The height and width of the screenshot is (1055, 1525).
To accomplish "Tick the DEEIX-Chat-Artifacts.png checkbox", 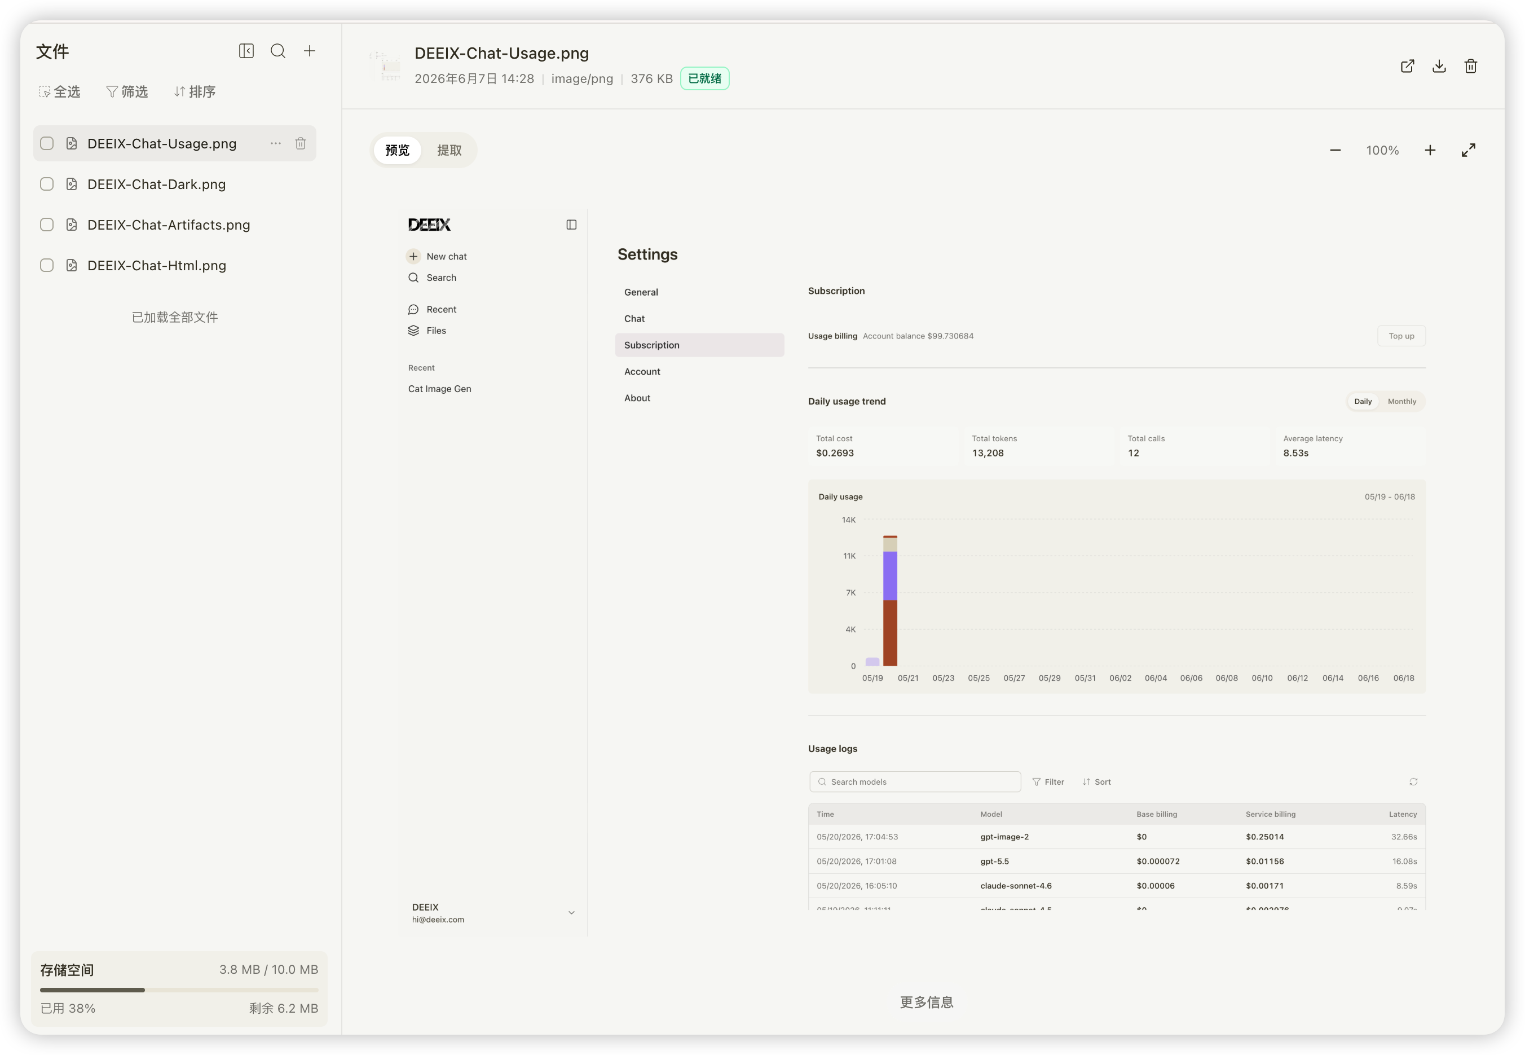I will pos(47,225).
